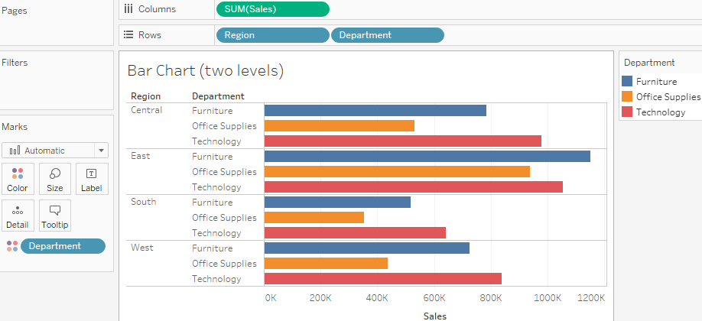Select Office Supplies label in legend

click(668, 97)
